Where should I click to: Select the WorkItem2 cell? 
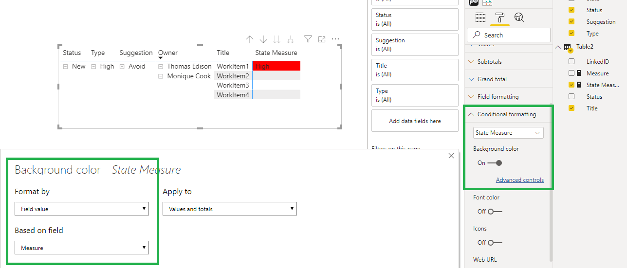tap(233, 76)
